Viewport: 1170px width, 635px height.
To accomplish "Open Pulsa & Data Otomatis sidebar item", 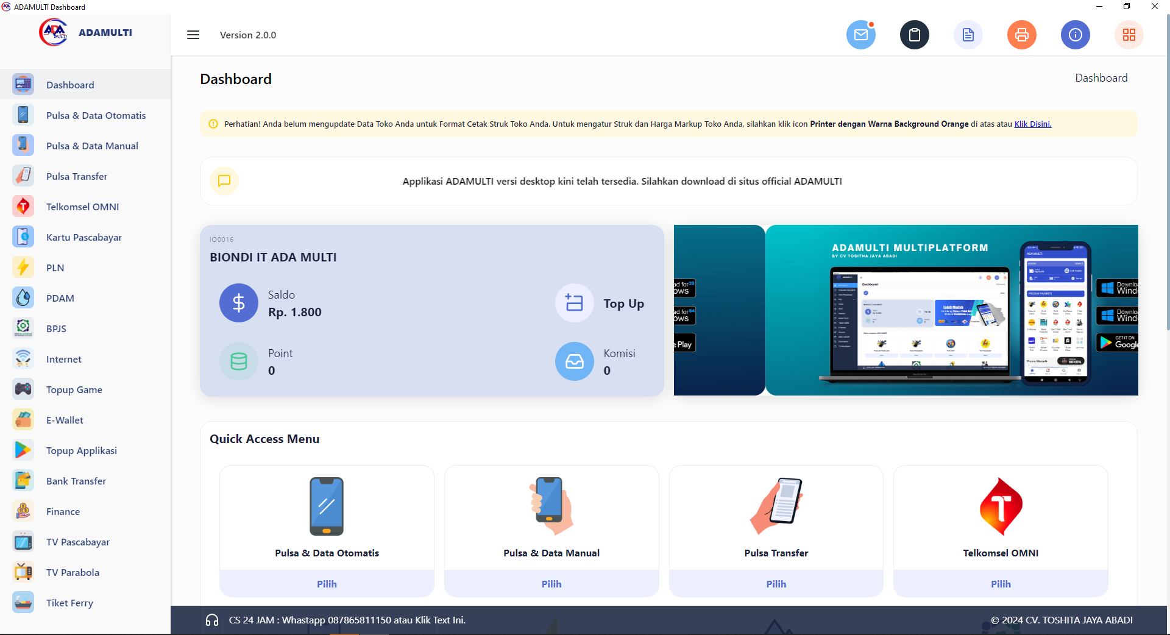I will (85, 115).
